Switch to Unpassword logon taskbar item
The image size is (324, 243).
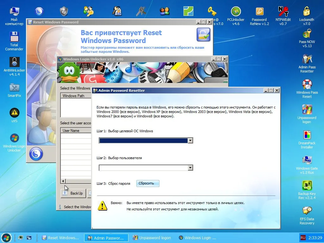point(152,238)
